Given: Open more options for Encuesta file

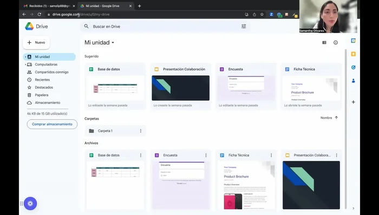Looking at the screenshot, I should (206, 155).
